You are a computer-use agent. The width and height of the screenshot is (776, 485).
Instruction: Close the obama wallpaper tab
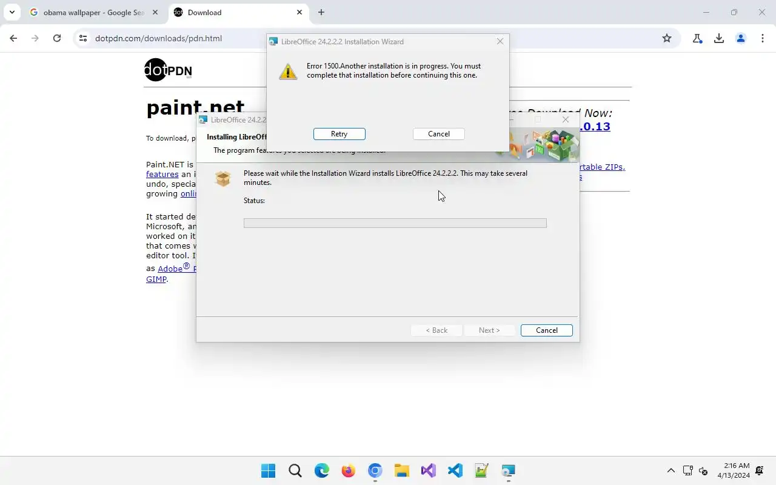click(155, 12)
